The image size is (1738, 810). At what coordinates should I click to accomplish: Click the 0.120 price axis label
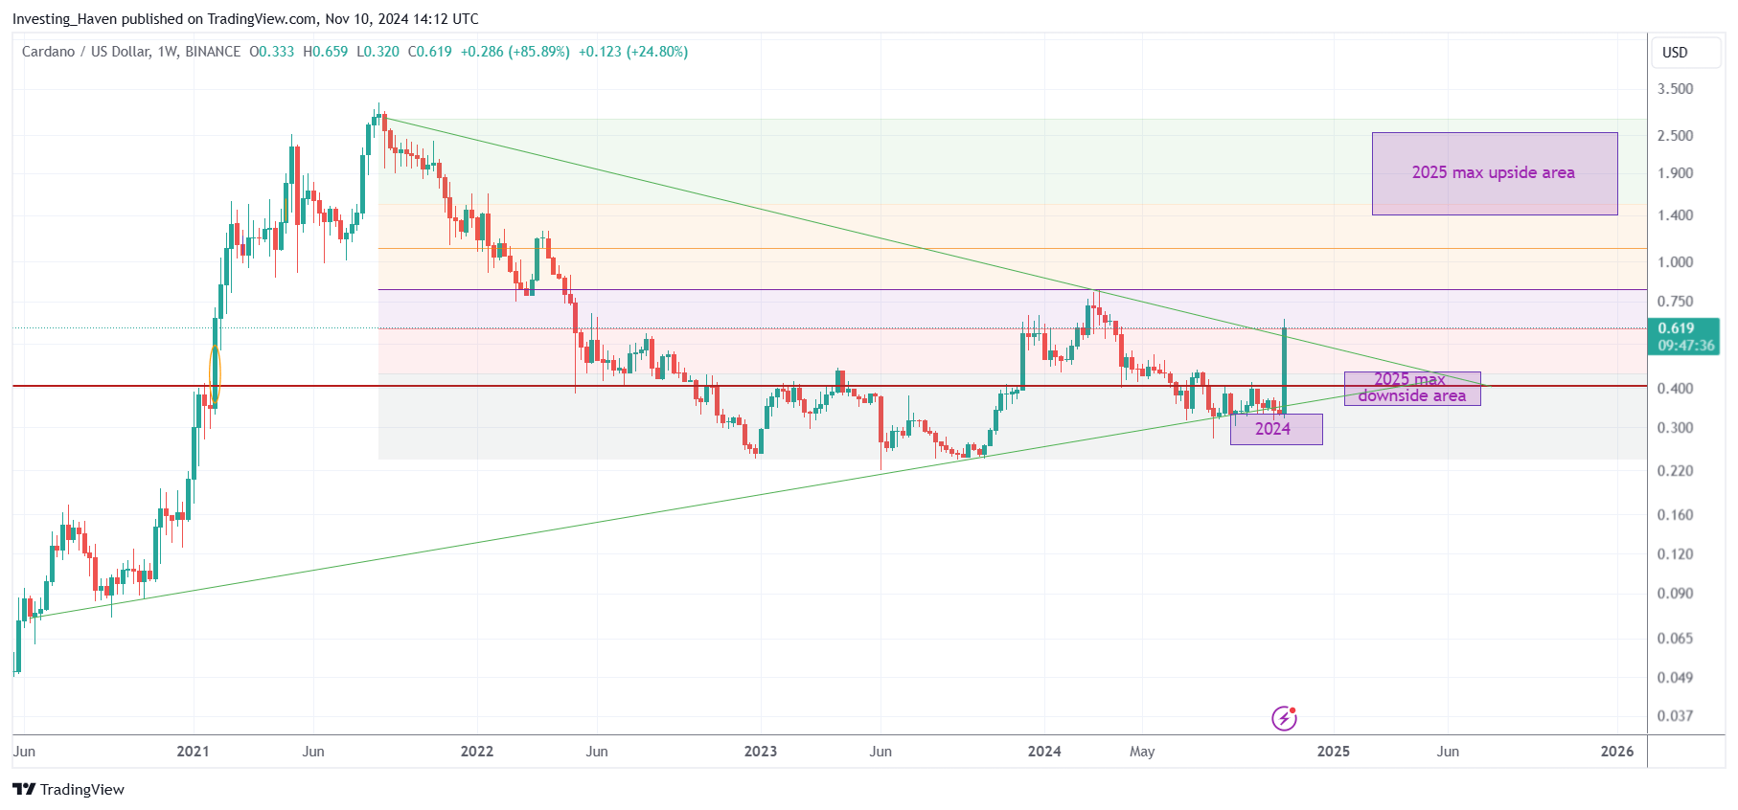pos(1675,554)
